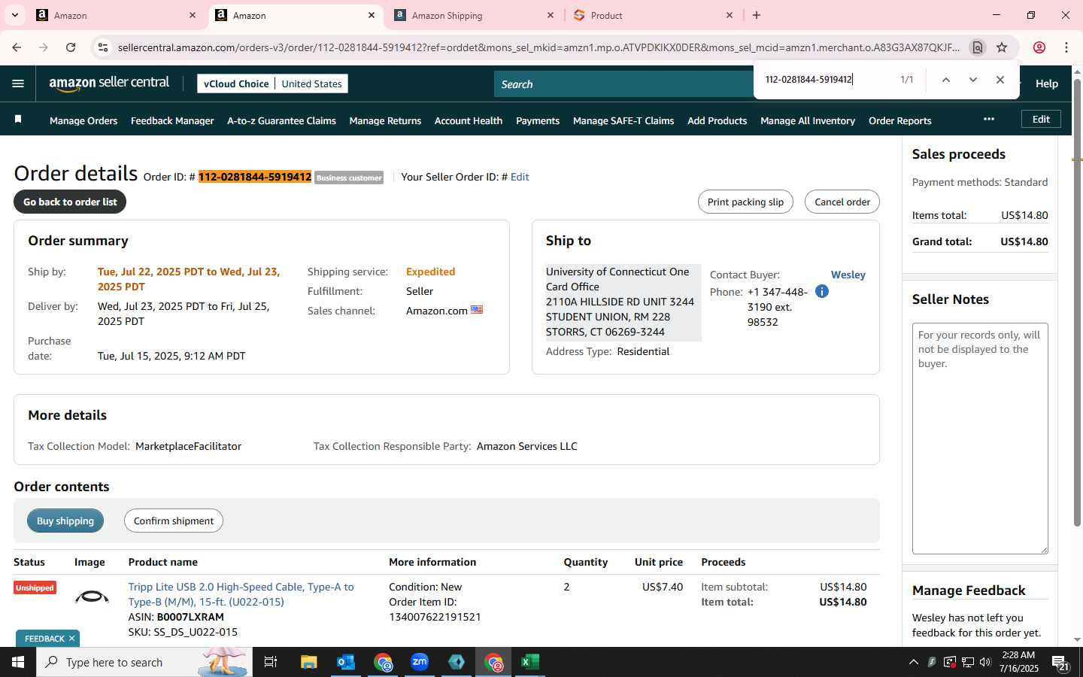Click the bookmark flag icon in the navigation bar

[x=18, y=120]
